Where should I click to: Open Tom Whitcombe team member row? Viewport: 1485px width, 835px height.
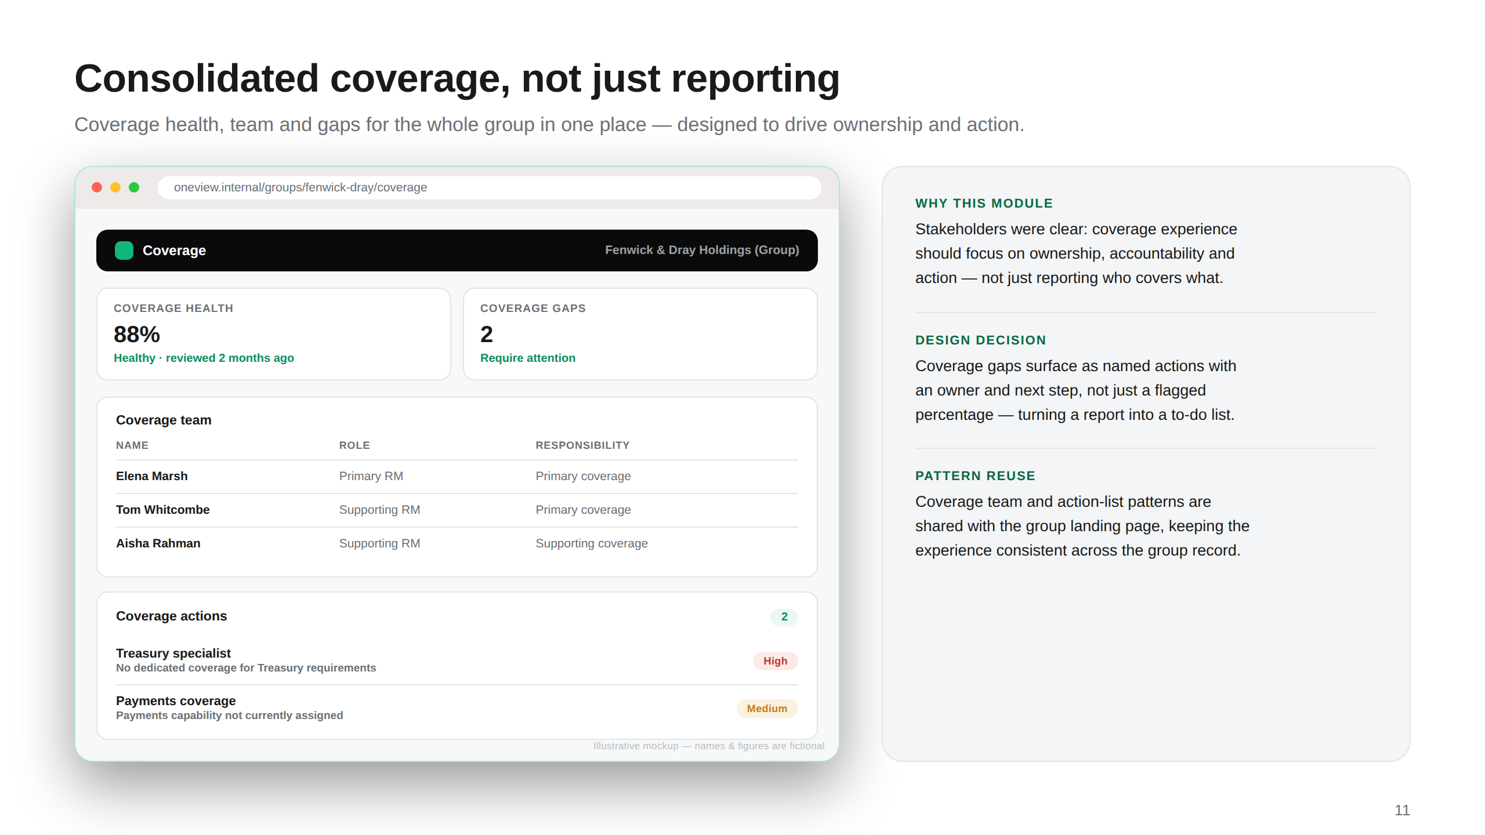click(x=457, y=510)
